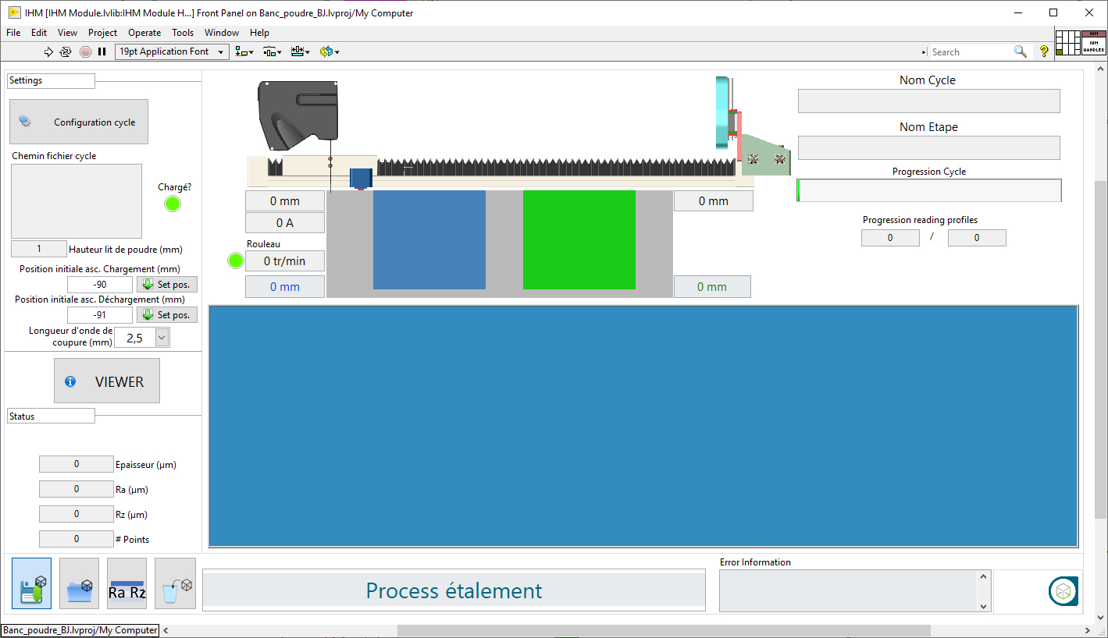Click the context help question mark icon

(x=1044, y=51)
